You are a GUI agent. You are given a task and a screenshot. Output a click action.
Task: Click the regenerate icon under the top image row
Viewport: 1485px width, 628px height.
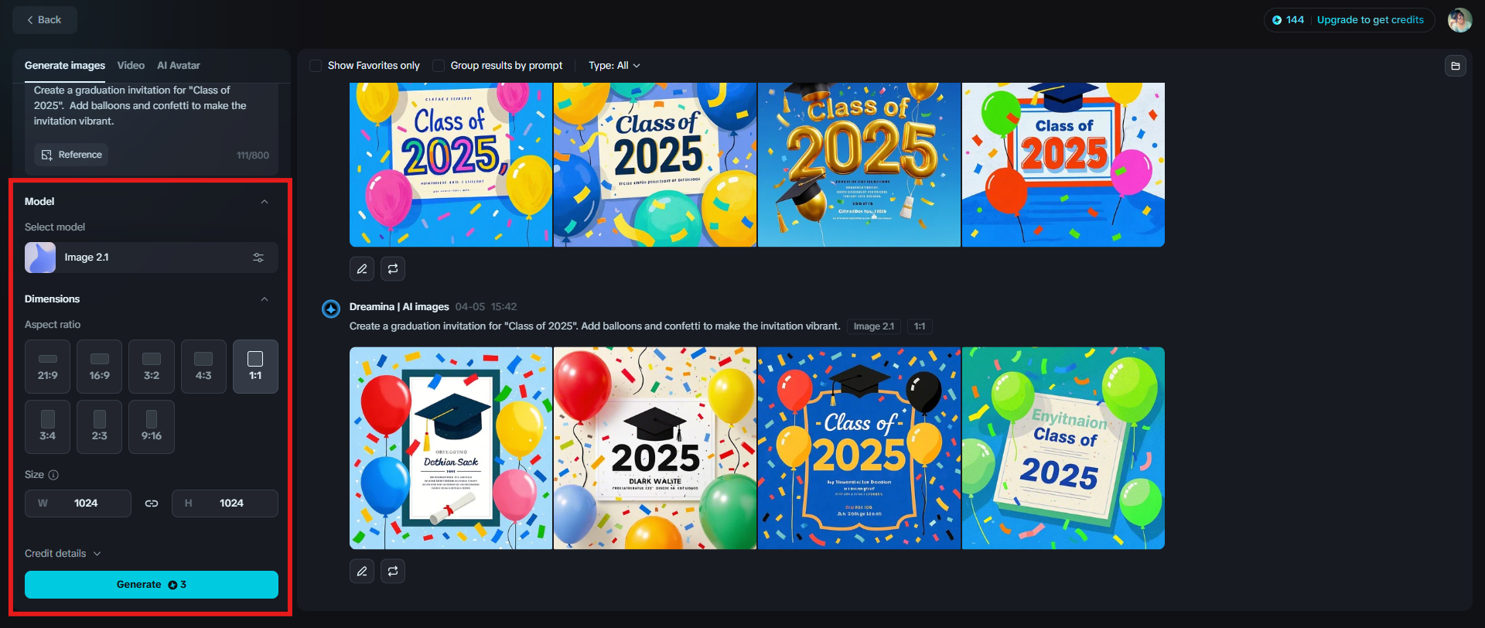click(393, 268)
